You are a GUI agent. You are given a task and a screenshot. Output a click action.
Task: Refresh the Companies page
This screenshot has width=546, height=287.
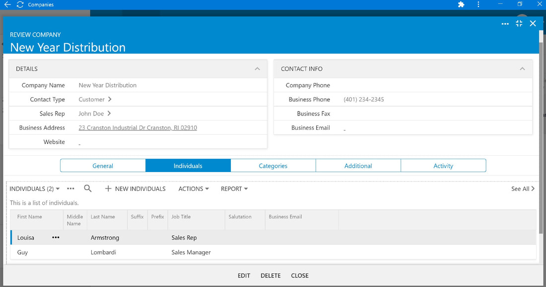coord(20,4)
